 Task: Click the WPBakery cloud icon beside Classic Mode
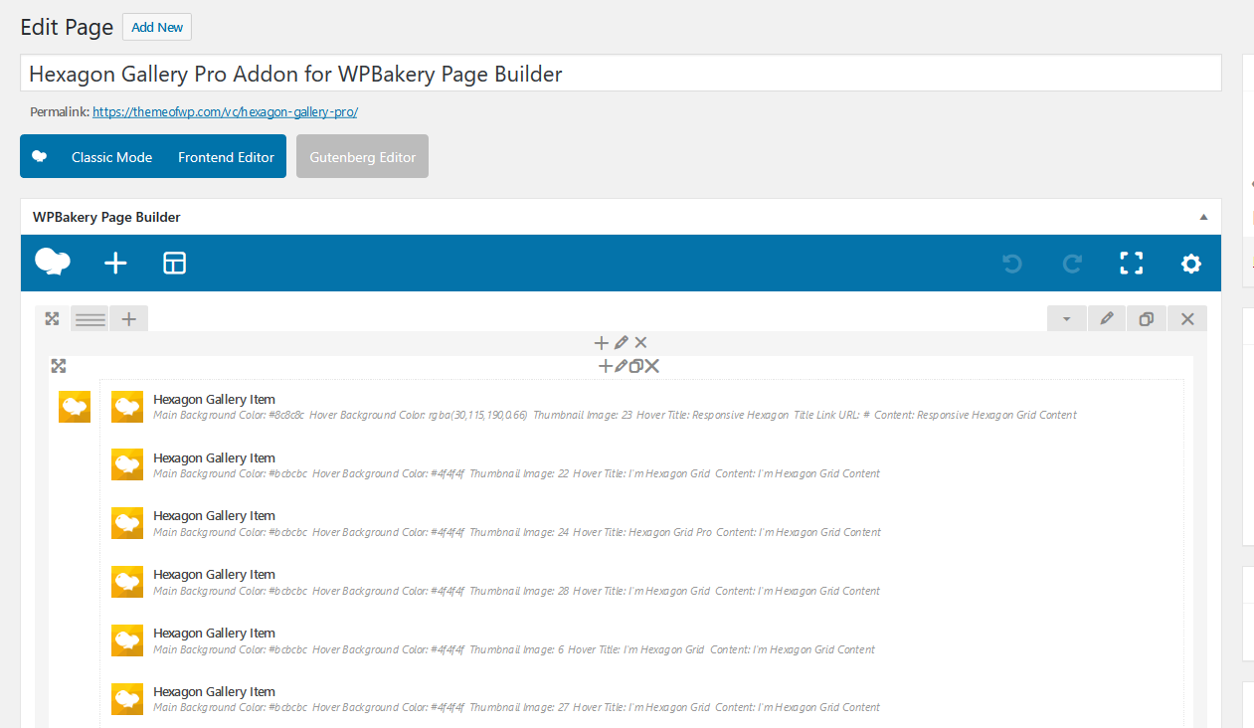[40, 157]
